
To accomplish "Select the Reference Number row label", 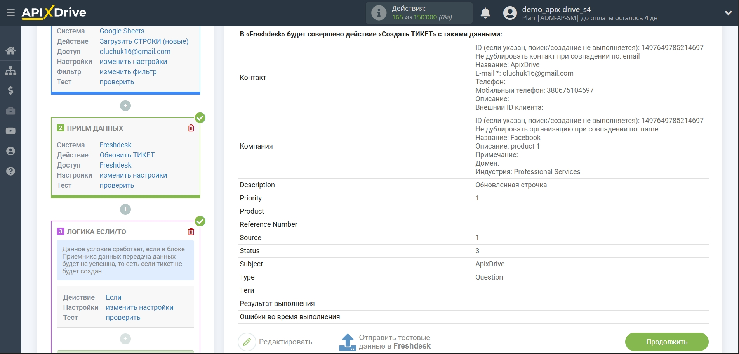I will point(268,224).
